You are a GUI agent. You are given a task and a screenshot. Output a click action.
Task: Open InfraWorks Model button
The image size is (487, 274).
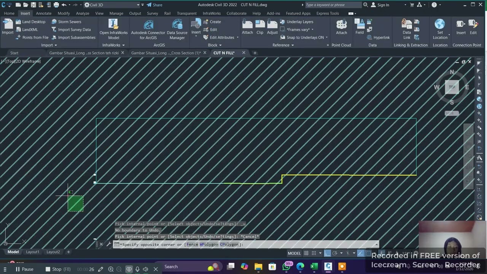tap(113, 29)
